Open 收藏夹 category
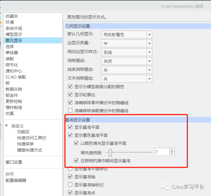Viewport: 211px width, 196px height. pyautogui.click(x=12, y=16)
